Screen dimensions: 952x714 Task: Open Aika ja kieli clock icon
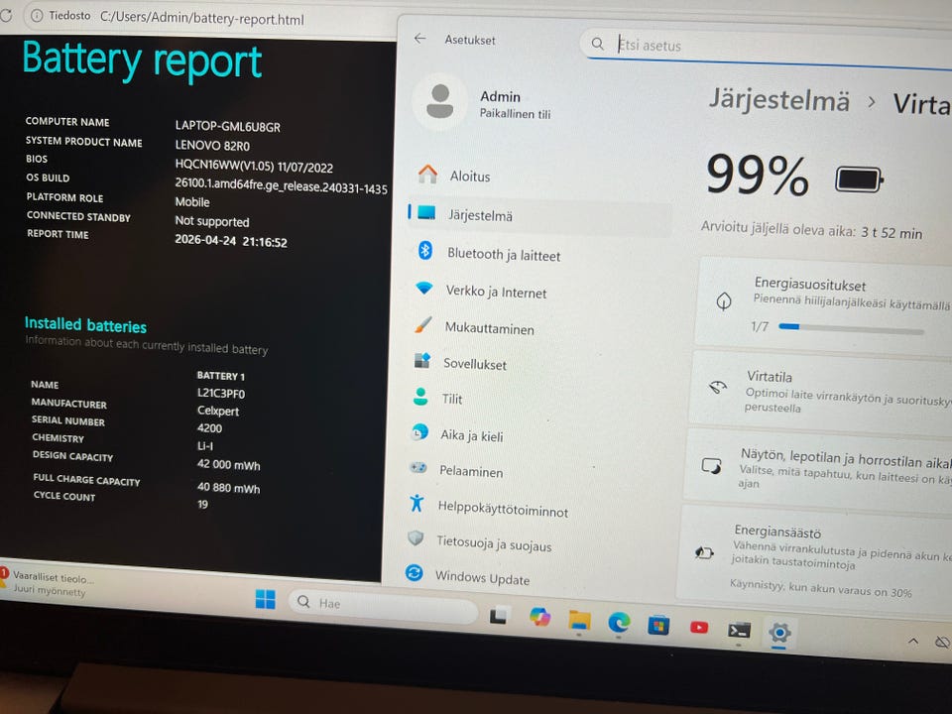[x=418, y=432]
